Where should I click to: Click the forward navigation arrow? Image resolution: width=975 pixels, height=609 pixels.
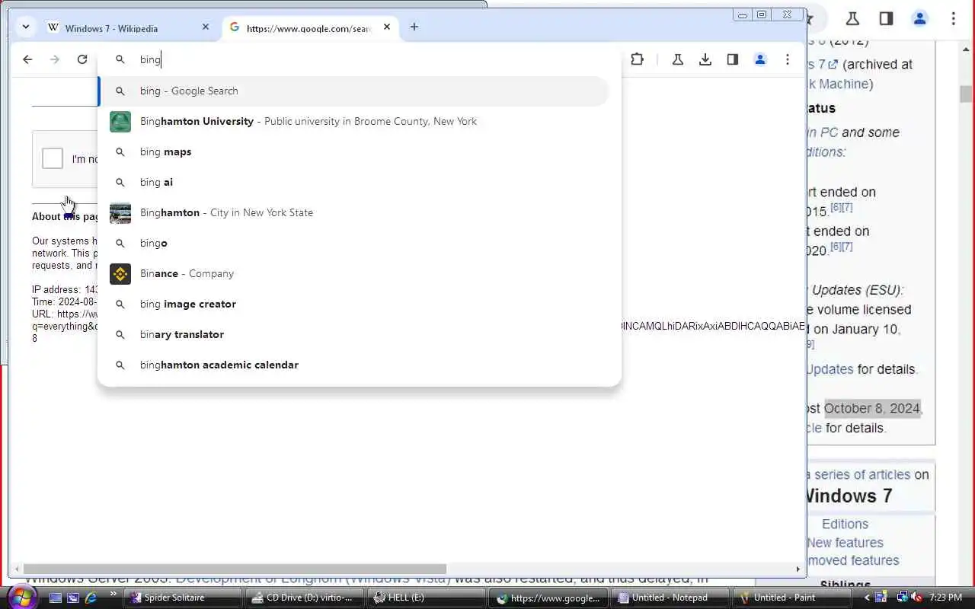55,59
